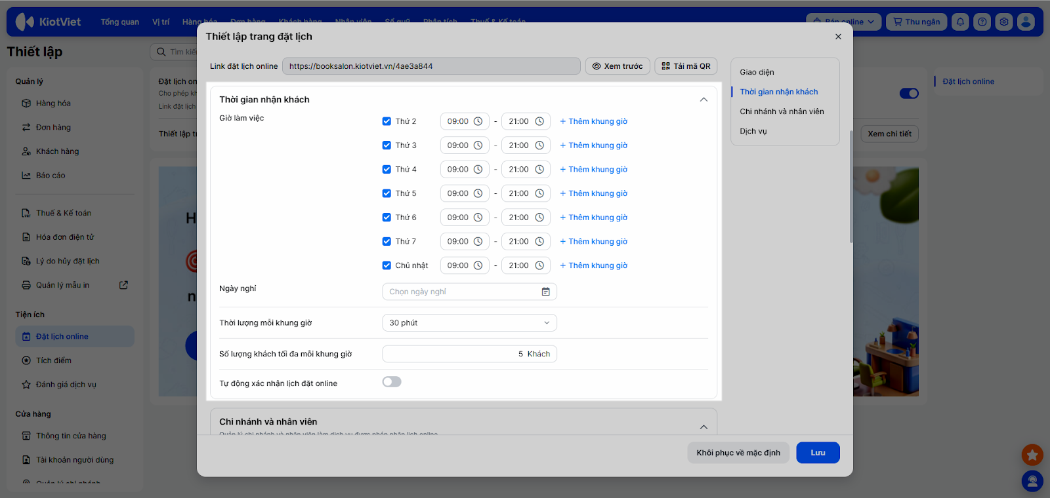
Task: Click the Link đặt lịch online URL field
Action: (431, 66)
